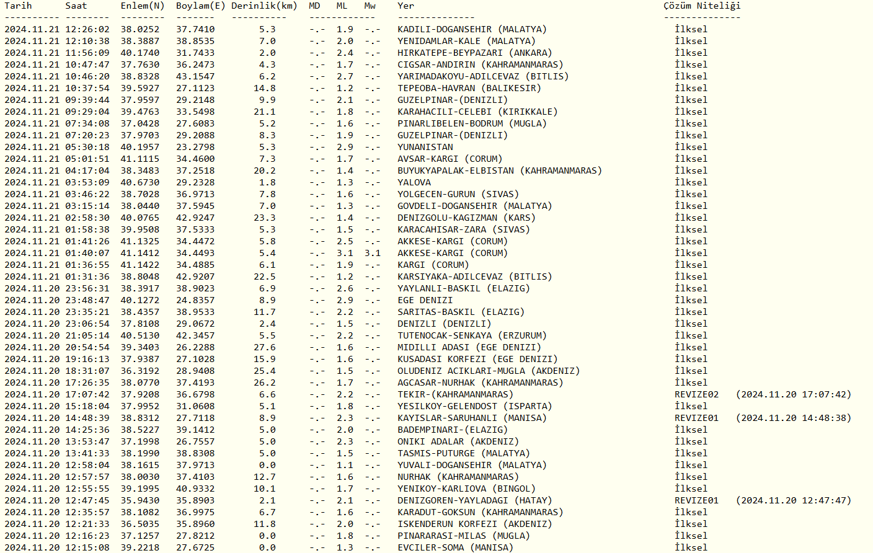This screenshot has height=553, width=873.
Task: Click KARSIYAKA-ADILCEVAZ (BITLIS) location
Action: (474, 276)
